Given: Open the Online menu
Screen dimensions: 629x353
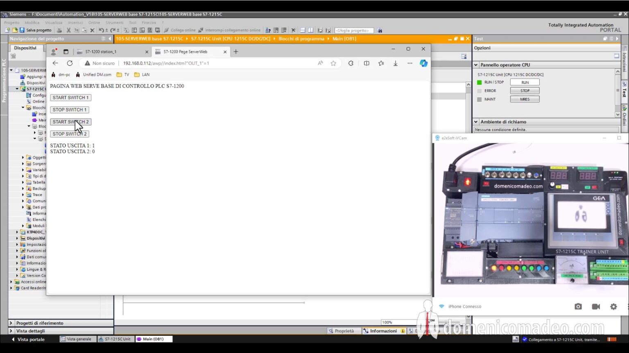Looking at the screenshot, I should tap(94, 22).
